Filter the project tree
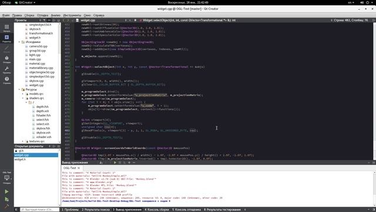This screenshot has width=376, height=212. click(x=45, y=20)
